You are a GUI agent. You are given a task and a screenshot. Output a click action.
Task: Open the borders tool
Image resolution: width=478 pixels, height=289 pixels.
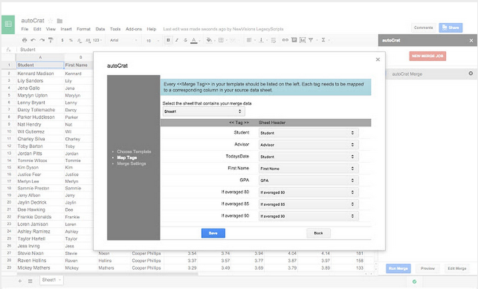[222, 40]
